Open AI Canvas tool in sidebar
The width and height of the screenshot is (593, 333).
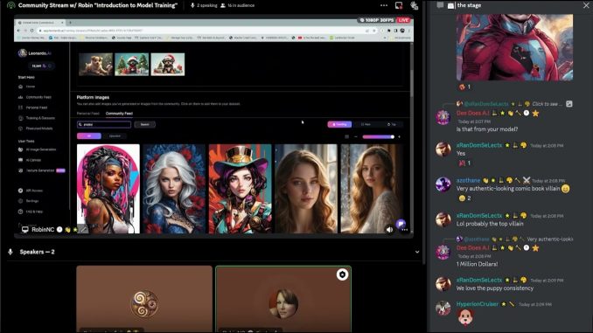[x=30, y=160]
